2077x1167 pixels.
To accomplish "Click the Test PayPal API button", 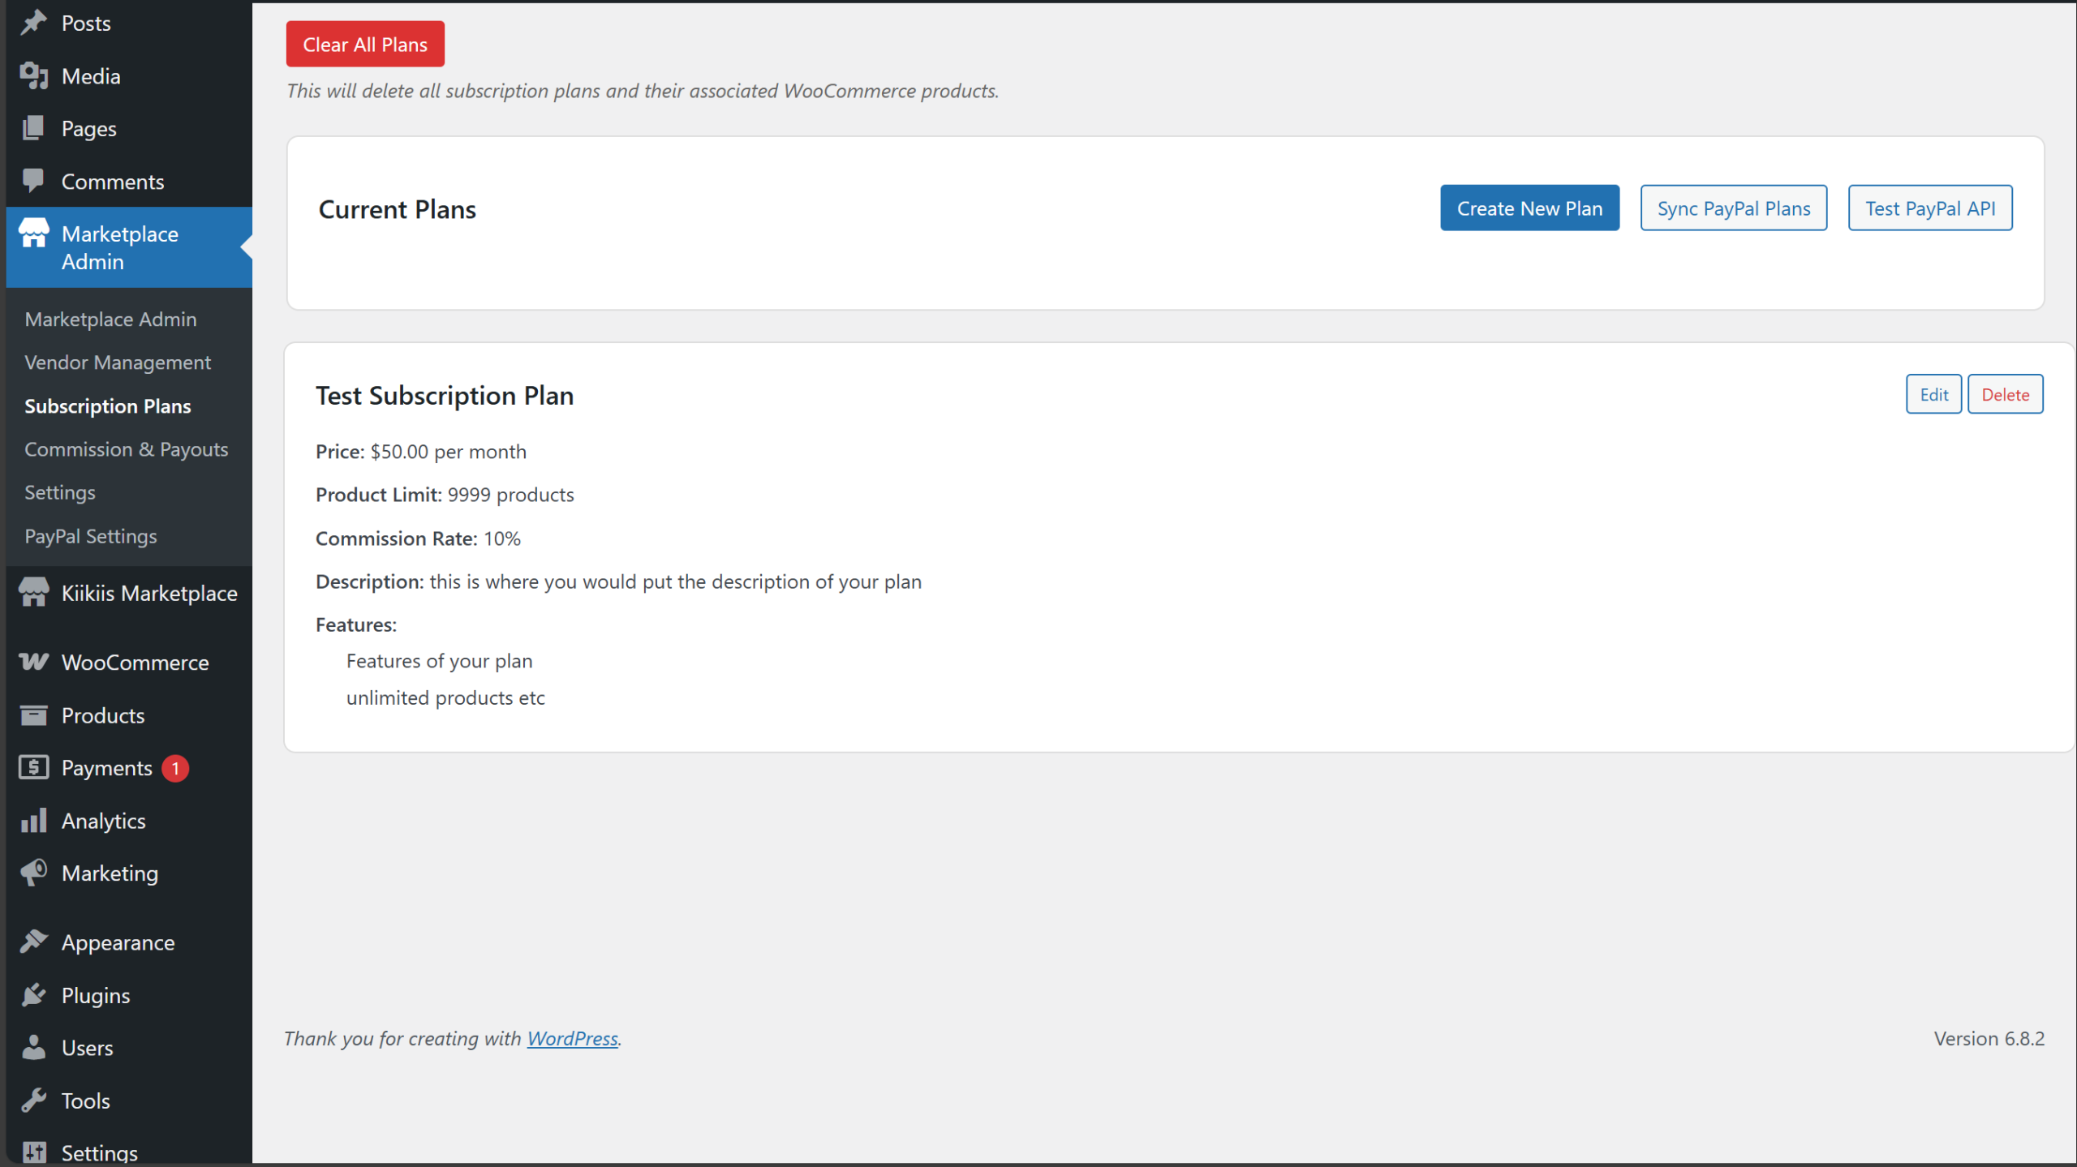I will point(1929,208).
